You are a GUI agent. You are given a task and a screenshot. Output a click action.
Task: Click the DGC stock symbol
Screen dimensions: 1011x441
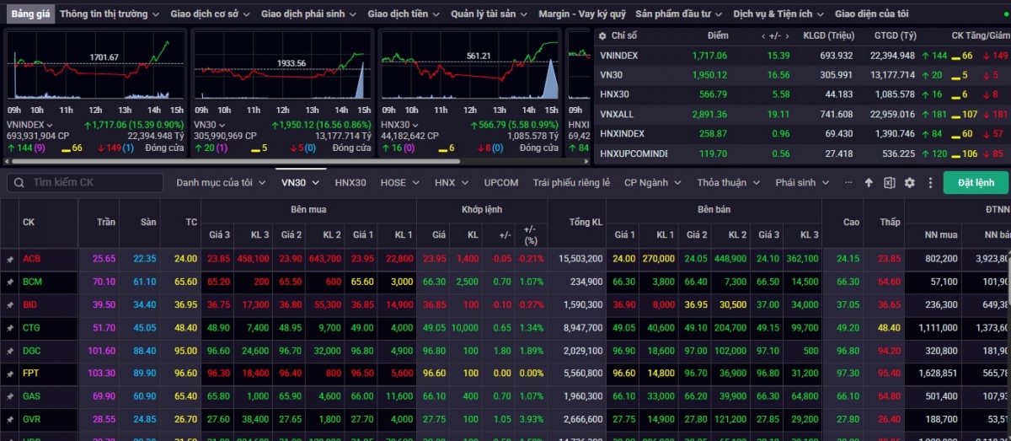click(x=32, y=350)
